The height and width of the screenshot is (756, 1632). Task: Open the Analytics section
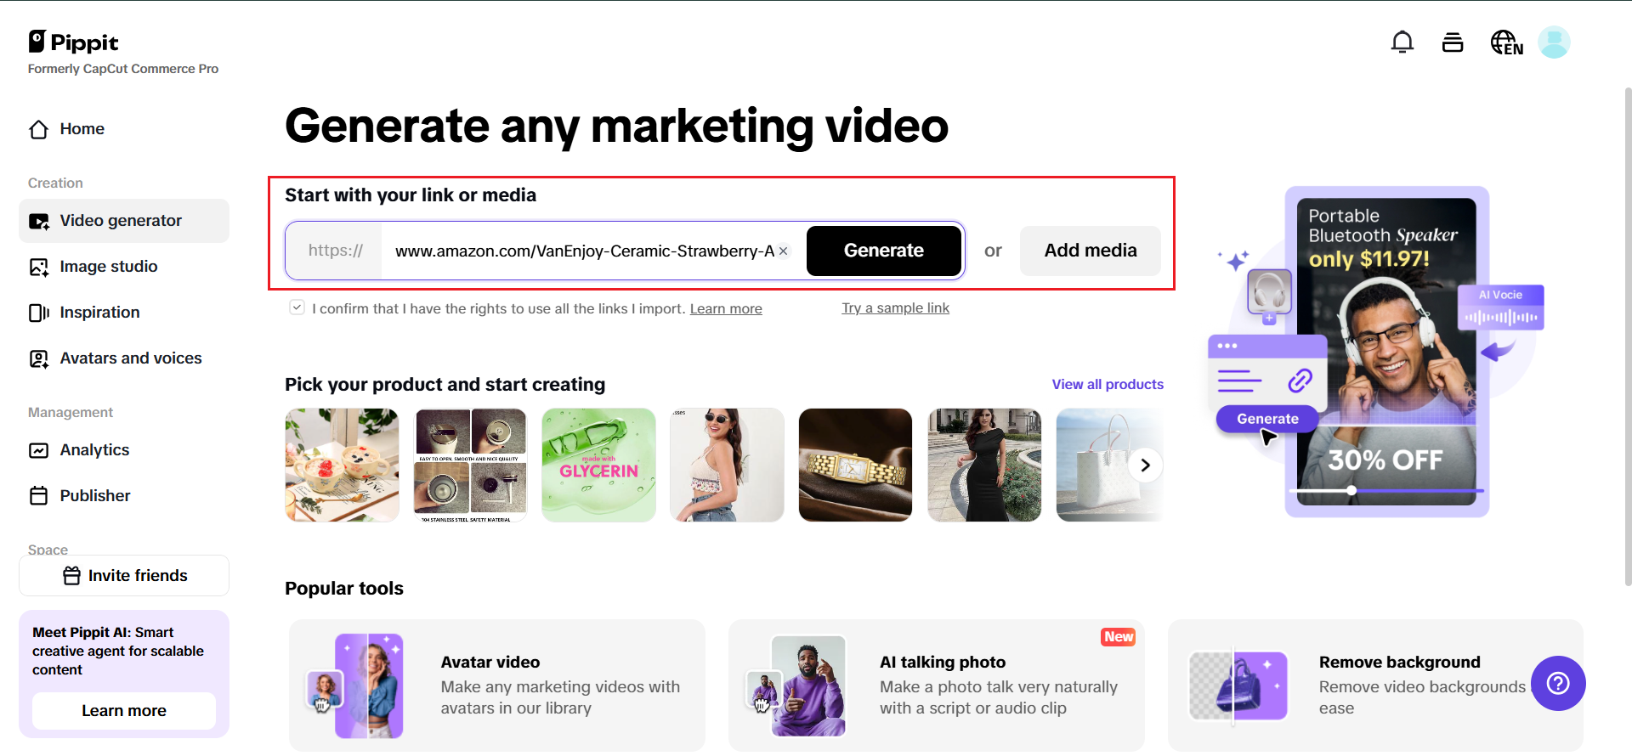(94, 450)
